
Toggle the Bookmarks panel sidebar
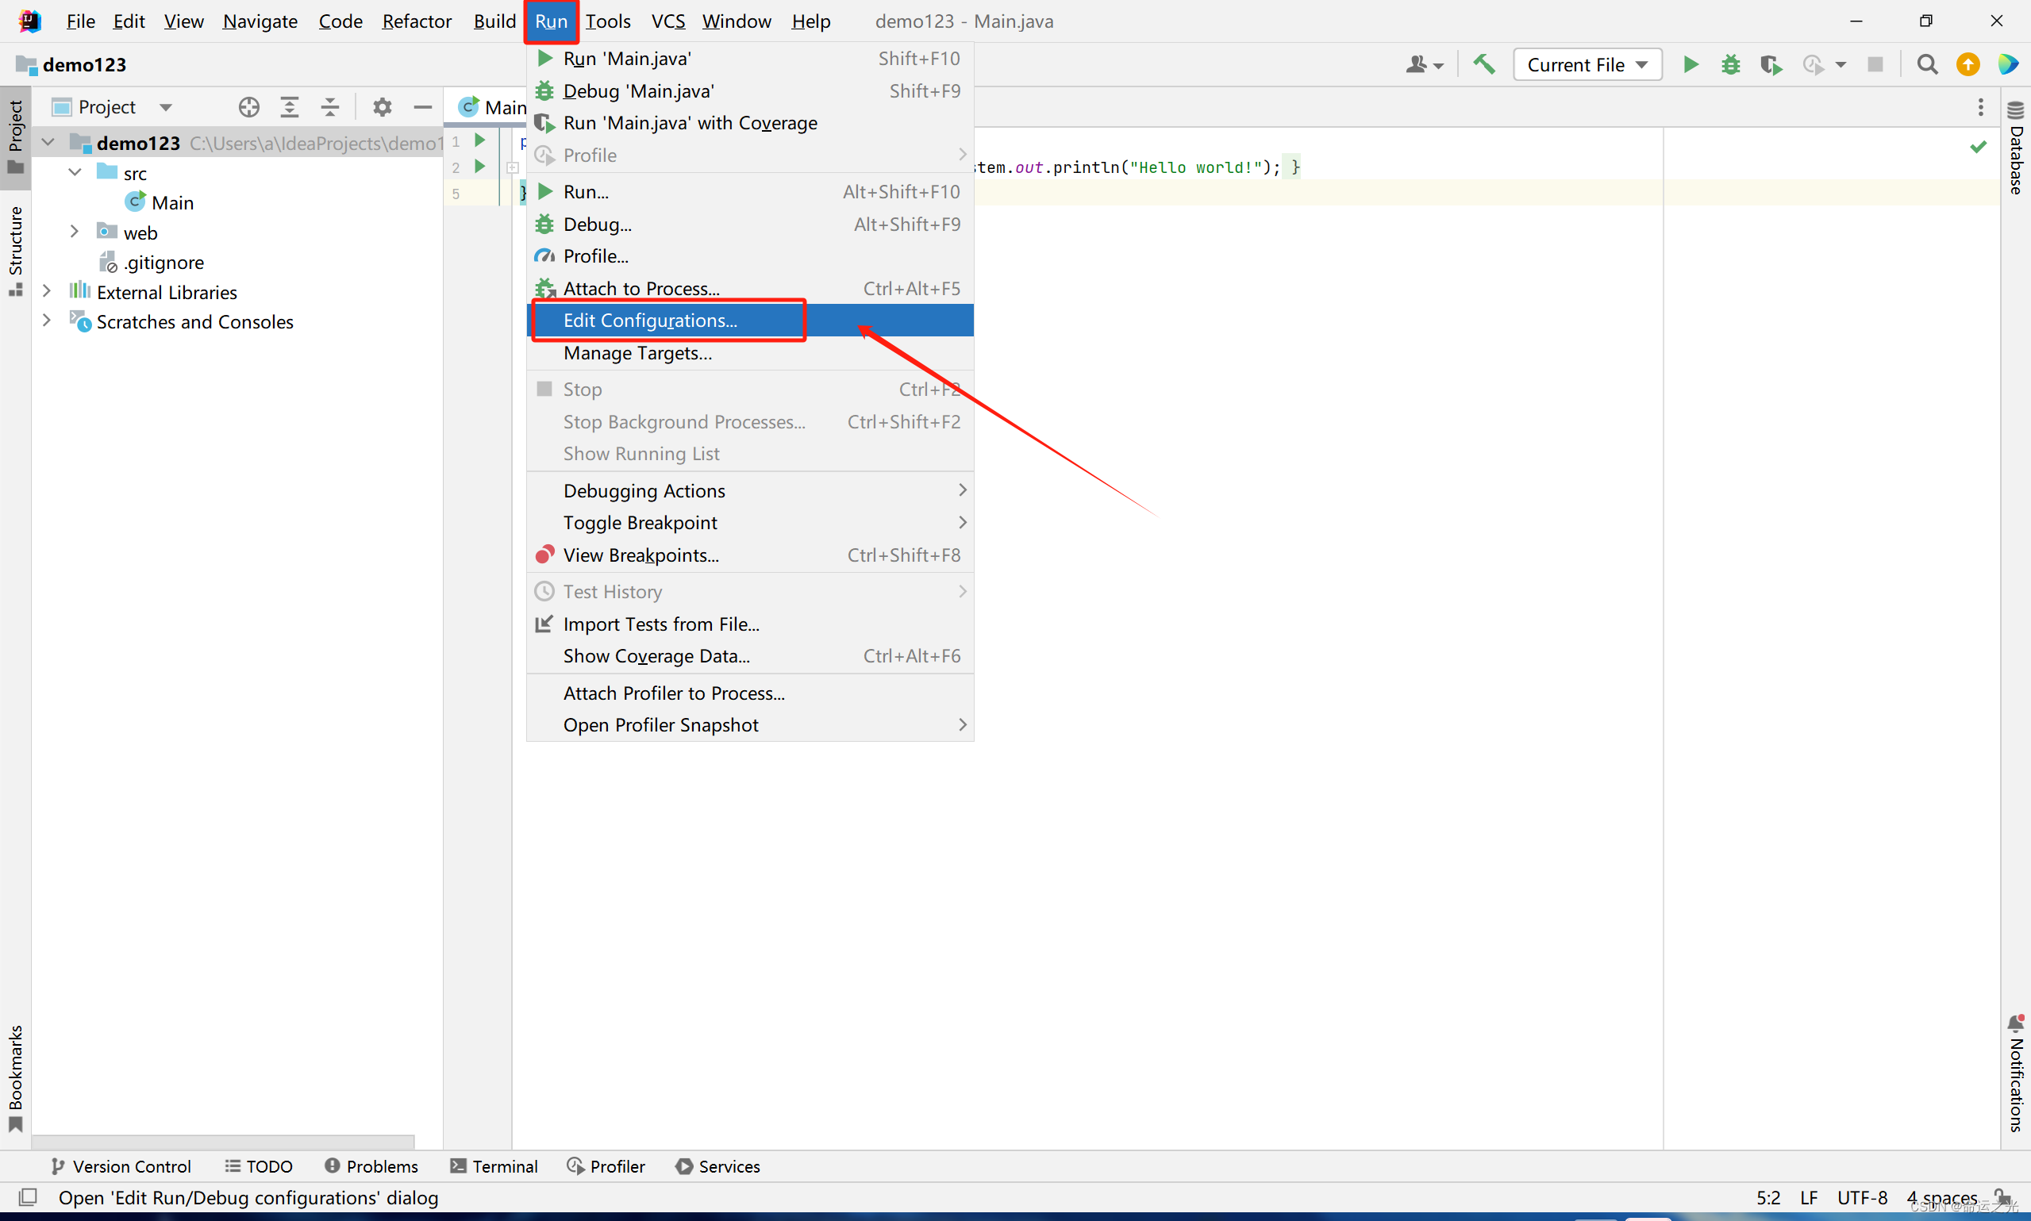pos(17,1089)
